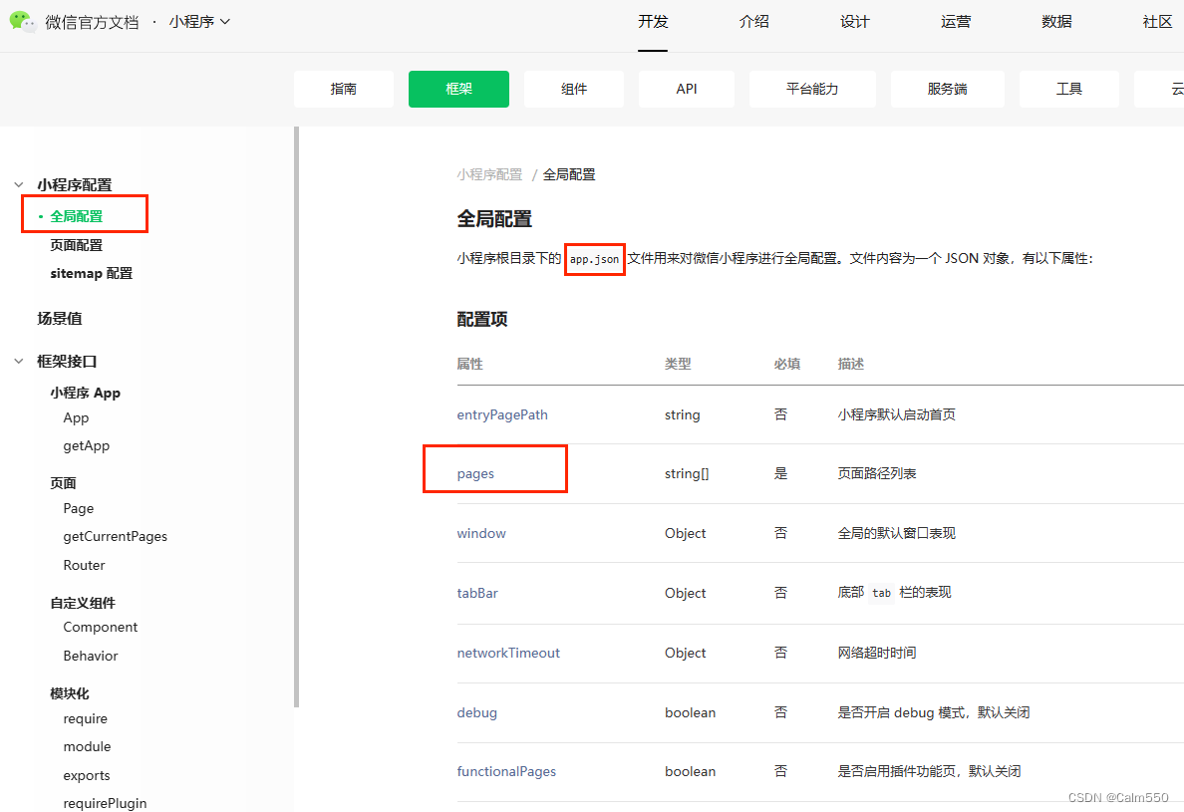Click 自定义组件 sidebar heading

pyautogui.click(x=83, y=603)
